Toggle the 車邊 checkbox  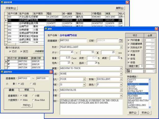click(x=129, y=55)
